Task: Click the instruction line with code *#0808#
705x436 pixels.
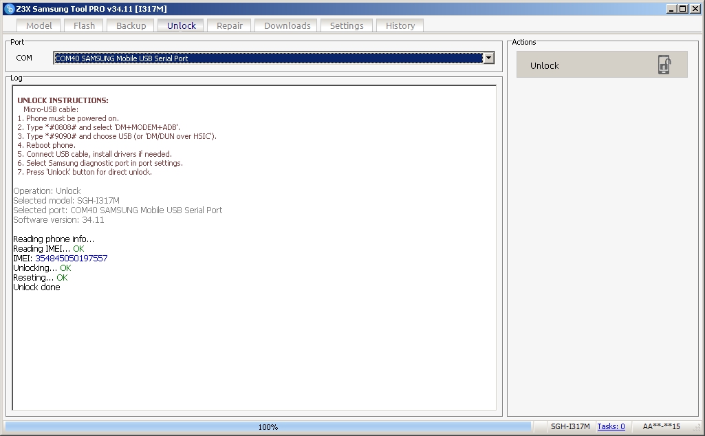Action: [x=98, y=127]
